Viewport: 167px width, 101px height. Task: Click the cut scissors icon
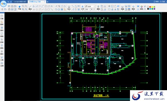click(x=105, y=6)
